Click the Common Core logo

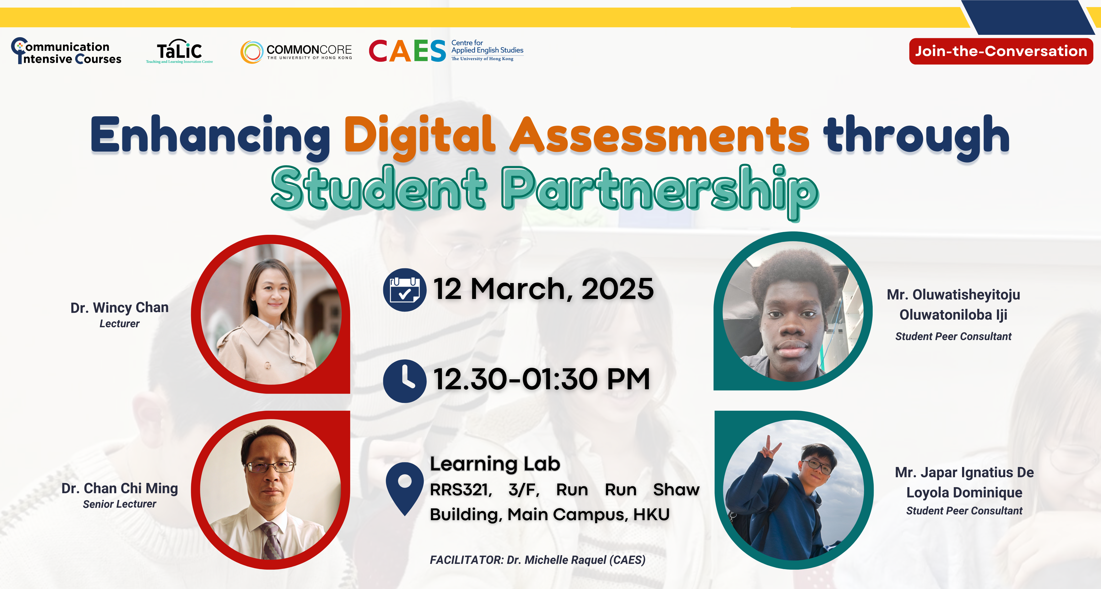(296, 52)
